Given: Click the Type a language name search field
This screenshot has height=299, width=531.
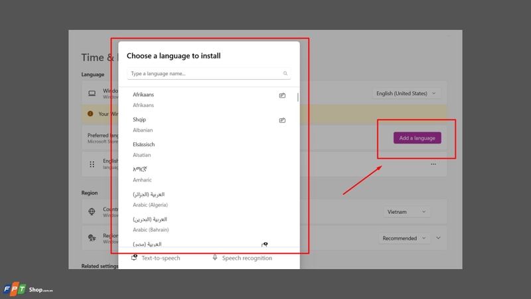Looking at the screenshot, I should point(209,74).
